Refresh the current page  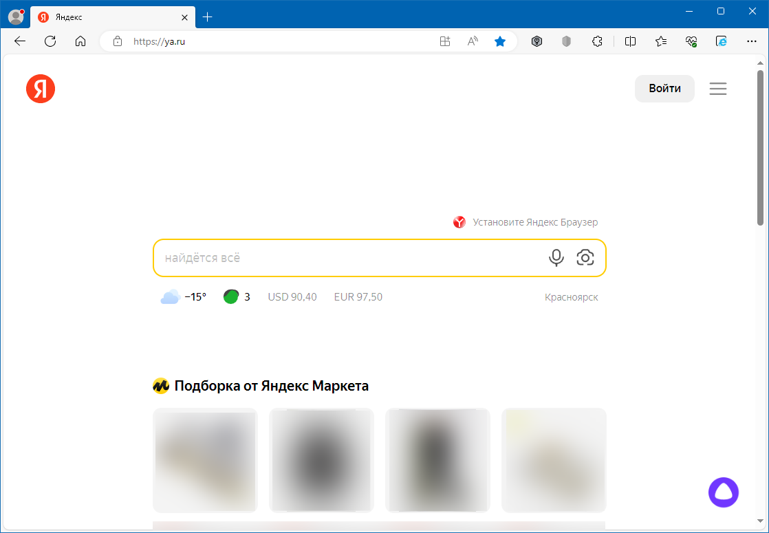point(50,42)
